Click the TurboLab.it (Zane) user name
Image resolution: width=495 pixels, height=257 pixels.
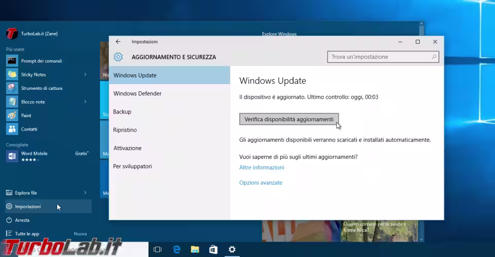click(x=39, y=34)
